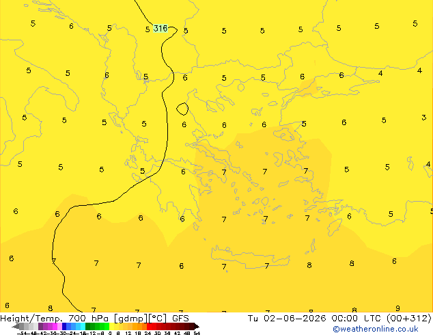The image size is (433, 335).
Task: Click the island of Crete outline
Action: [251, 257]
